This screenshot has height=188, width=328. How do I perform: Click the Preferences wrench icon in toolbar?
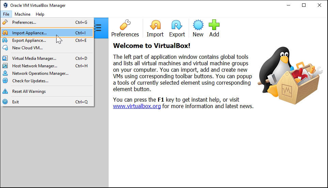[x=125, y=25]
